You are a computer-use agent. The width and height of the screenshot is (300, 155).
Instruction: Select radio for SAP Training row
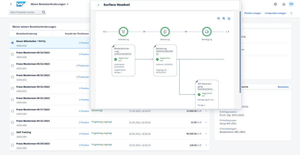point(12,134)
